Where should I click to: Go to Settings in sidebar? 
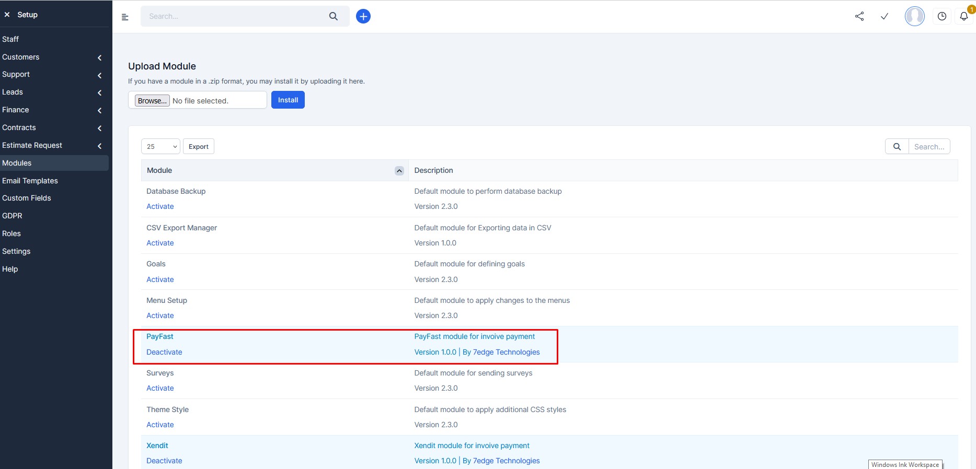point(16,251)
